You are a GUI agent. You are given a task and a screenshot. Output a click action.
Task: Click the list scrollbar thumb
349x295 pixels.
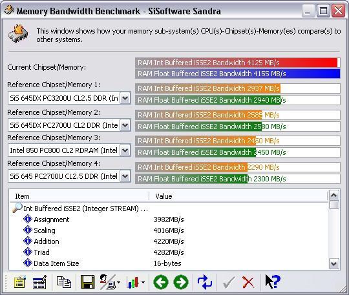click(334, 205)
